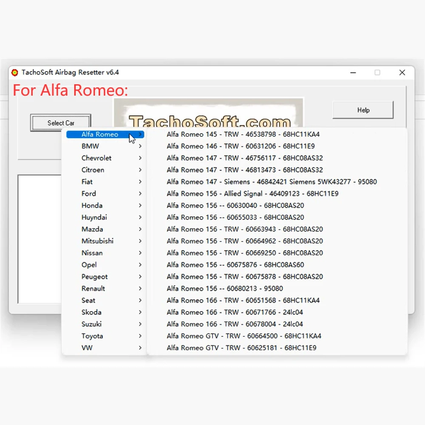Click the Select Car button
425x425 pixels.
60,123
